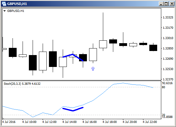Click the 4 Jul 20:00 time label
The width and height of the screenshot is (176, 127).
coord(130,122)
